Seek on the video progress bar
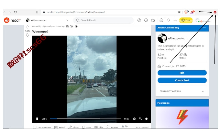Image resolution: width=220 pixels, height=137 pixels. click(85, 119)
